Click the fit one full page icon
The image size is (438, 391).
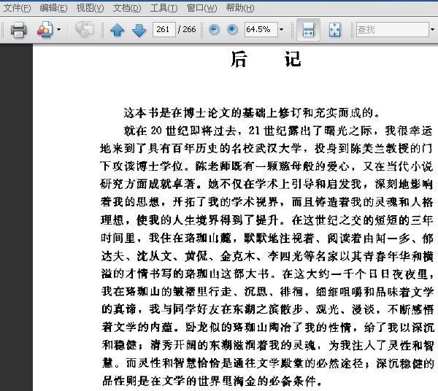click(334, 30)
